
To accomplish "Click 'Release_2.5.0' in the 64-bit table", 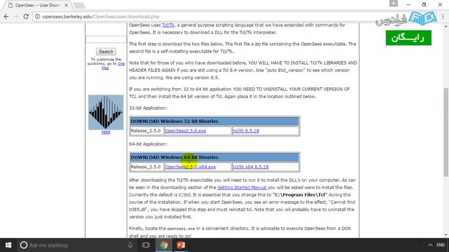I will (146, 167).
